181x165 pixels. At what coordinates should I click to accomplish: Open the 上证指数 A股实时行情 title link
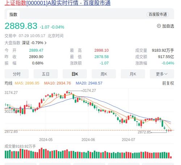[58, 3]
